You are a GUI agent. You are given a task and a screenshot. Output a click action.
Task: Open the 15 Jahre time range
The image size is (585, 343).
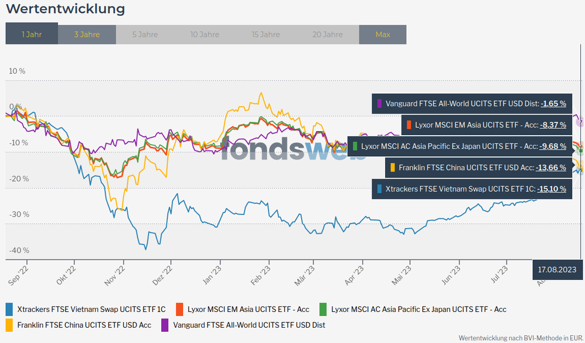click(x=266, y=35)
